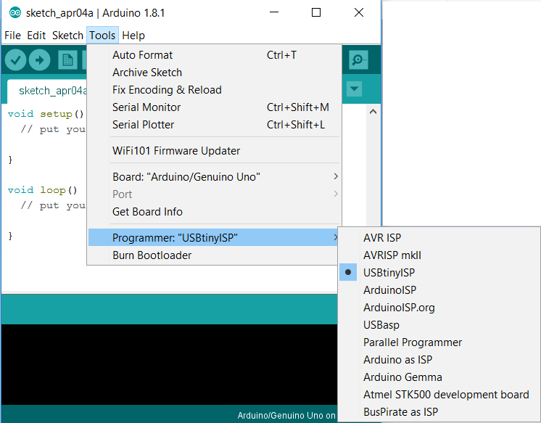This screenshot has width=541, height=423.
Task: Click Get Board Info
Action: pos(214,212)
